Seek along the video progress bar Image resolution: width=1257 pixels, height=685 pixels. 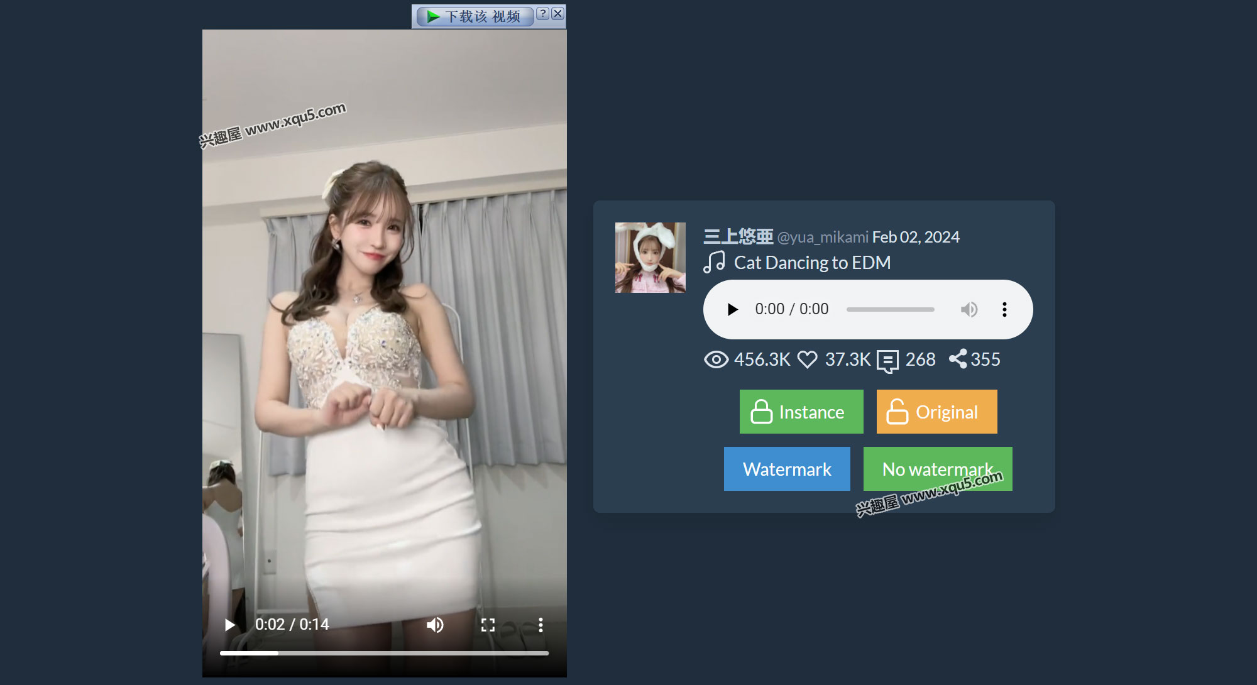click(384, 654)
